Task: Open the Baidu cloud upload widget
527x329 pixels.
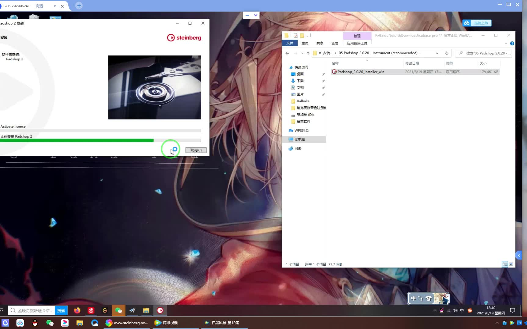Action: click(x=477, y=23)
